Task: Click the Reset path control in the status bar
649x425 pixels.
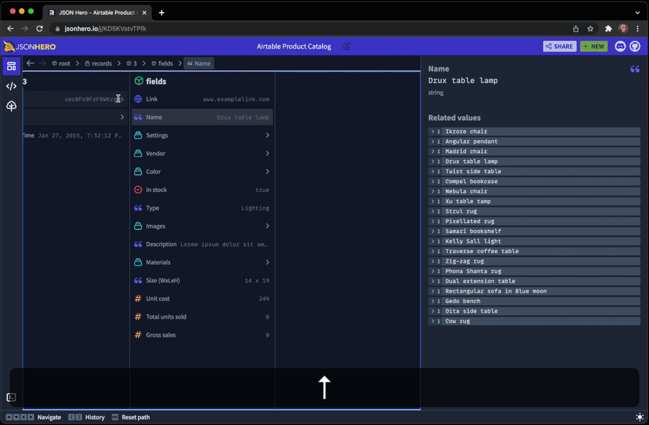Action: (x=135, y=417)
